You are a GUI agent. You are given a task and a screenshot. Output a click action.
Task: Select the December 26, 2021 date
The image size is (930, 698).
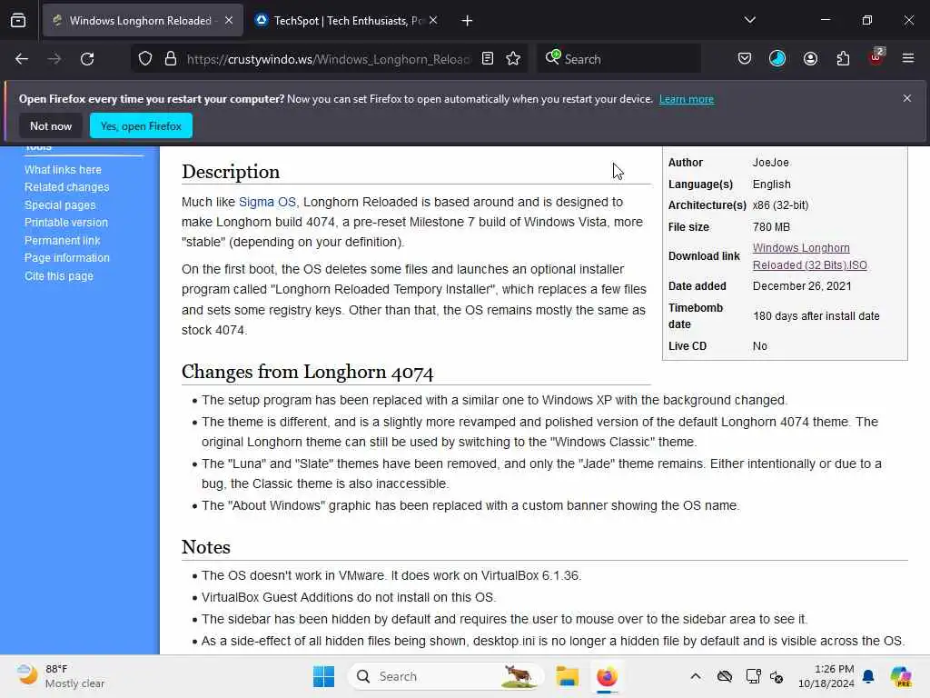pos(802,286)
